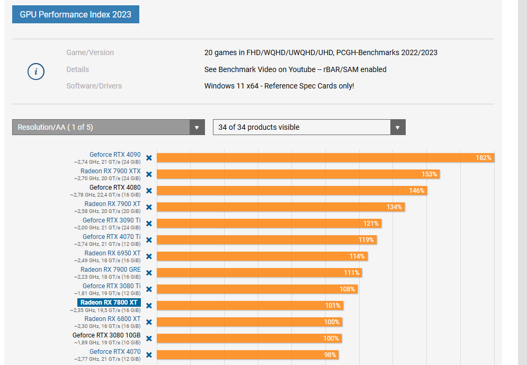Viewport: 527px width, 365px height.
Task: Open the Resolution/AA dropdown
Action: click(x=108, y=127)
